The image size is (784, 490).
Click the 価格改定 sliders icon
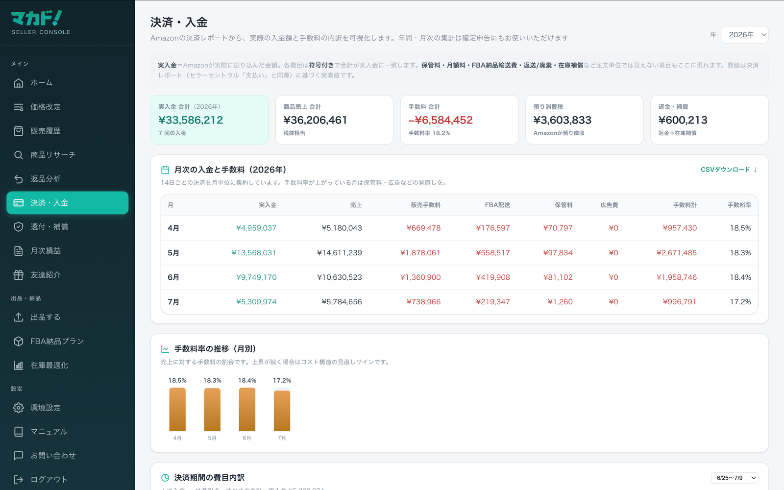19,107
